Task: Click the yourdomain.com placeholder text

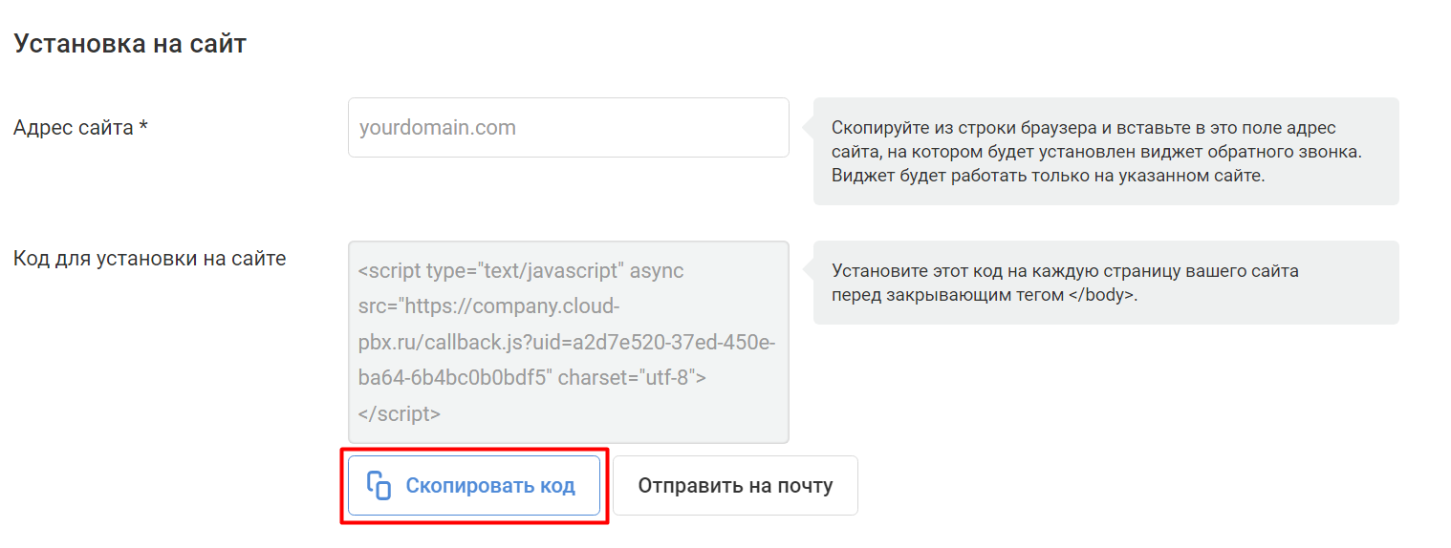Action: (438, 127)
